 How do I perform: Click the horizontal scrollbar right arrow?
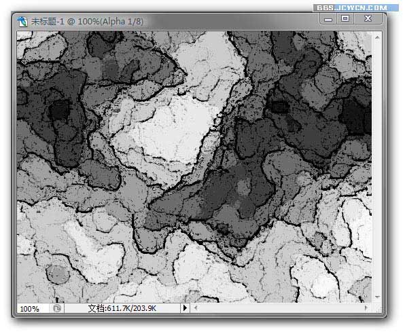(x=366, y=308)
